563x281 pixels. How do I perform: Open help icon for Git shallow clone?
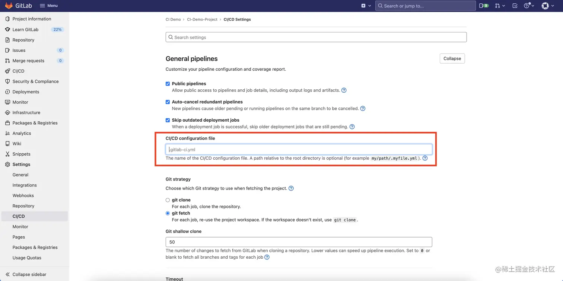267,257
